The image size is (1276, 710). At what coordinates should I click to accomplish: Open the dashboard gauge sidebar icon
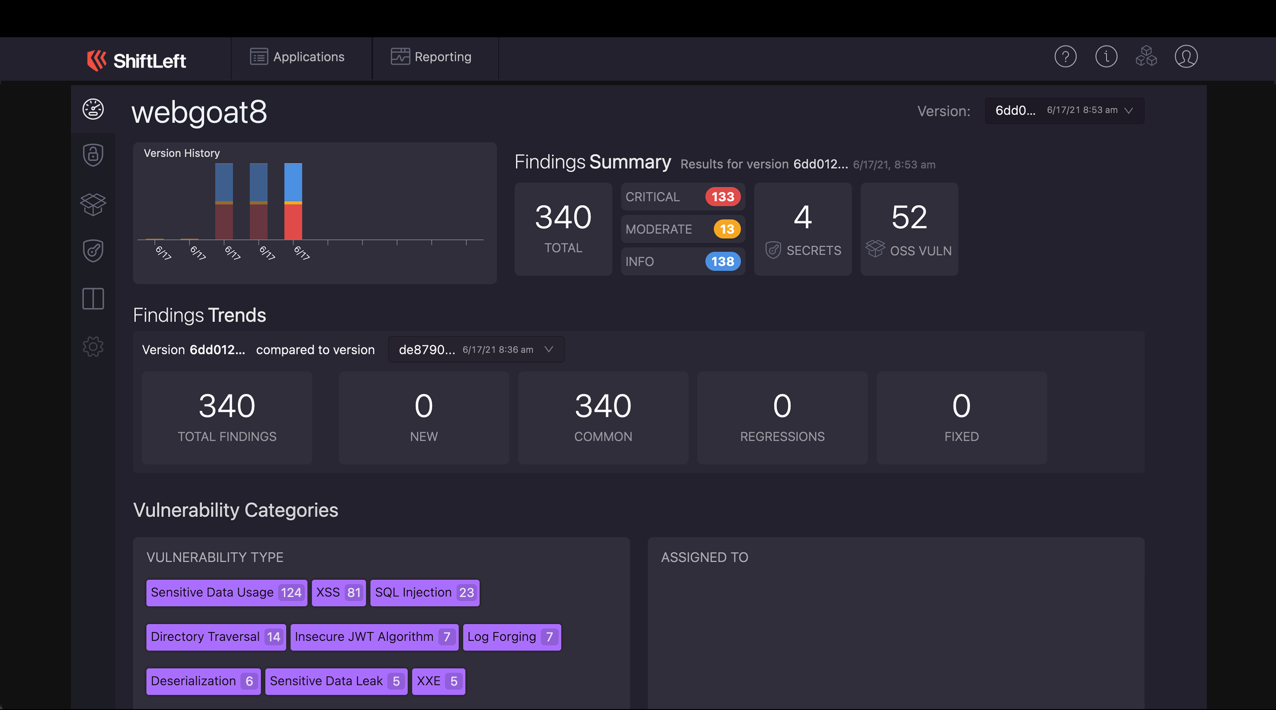click(x=92, y=109)
